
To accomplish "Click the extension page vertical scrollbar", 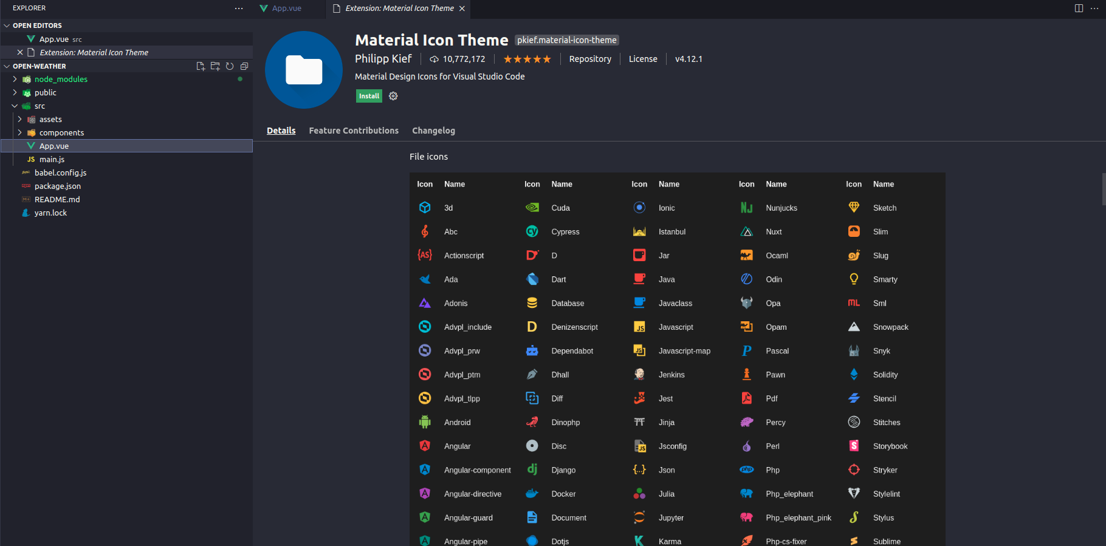I will tap(1104, 189).
